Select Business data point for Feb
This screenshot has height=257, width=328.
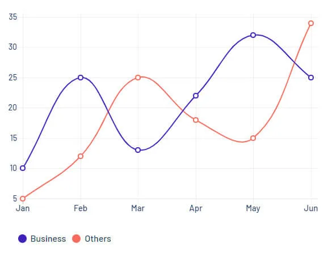tap(81, 78)
